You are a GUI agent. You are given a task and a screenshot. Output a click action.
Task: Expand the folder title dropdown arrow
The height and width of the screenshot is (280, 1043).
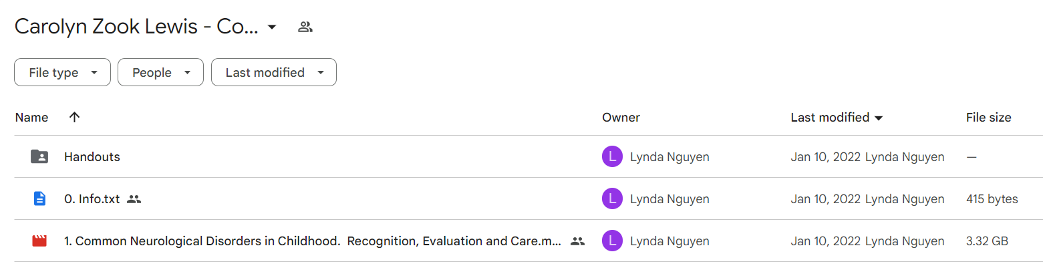[x=271, y=27]
